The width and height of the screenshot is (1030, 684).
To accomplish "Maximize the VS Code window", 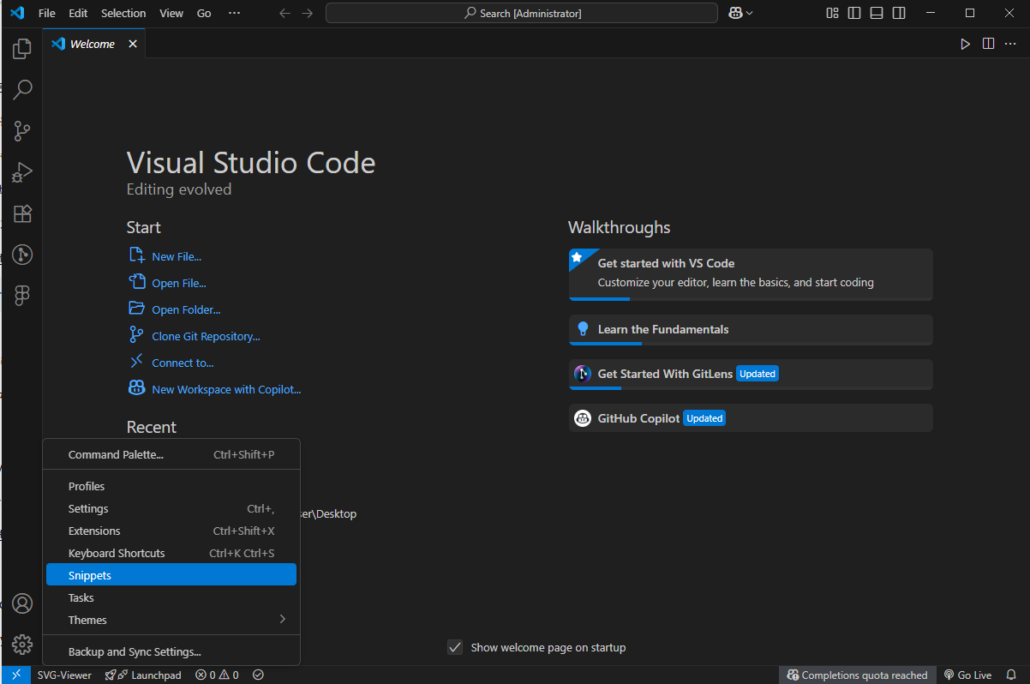I will [x=970, y=13].
